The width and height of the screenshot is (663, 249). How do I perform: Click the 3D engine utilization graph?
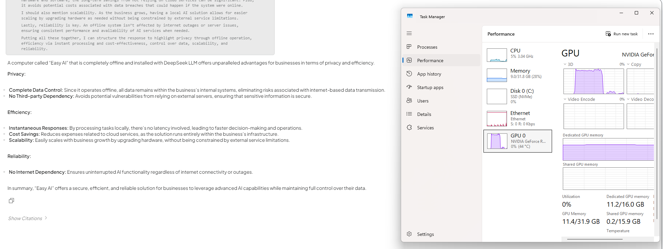click(x=594, y=81)
